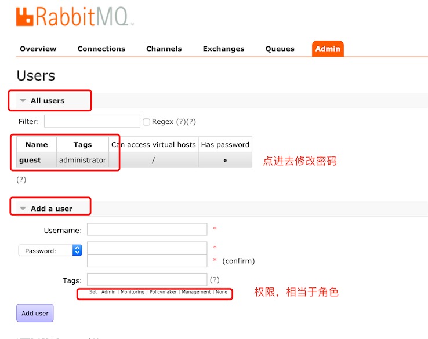Open the Exchanges tab
Image resolution: width=428 pixels, height=339 pixels.
pyautogui.click(x=223, y=49)
